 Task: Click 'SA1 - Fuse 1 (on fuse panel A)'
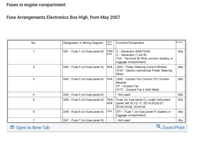click(x=83, y=51)
